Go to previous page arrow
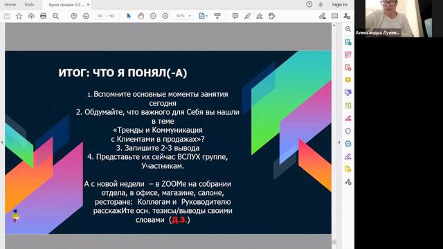Screen dimensions: 443x249 click(74, 16)
